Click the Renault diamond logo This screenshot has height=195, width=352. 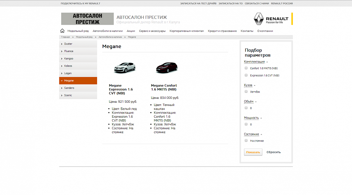click(x=258, y=19)
